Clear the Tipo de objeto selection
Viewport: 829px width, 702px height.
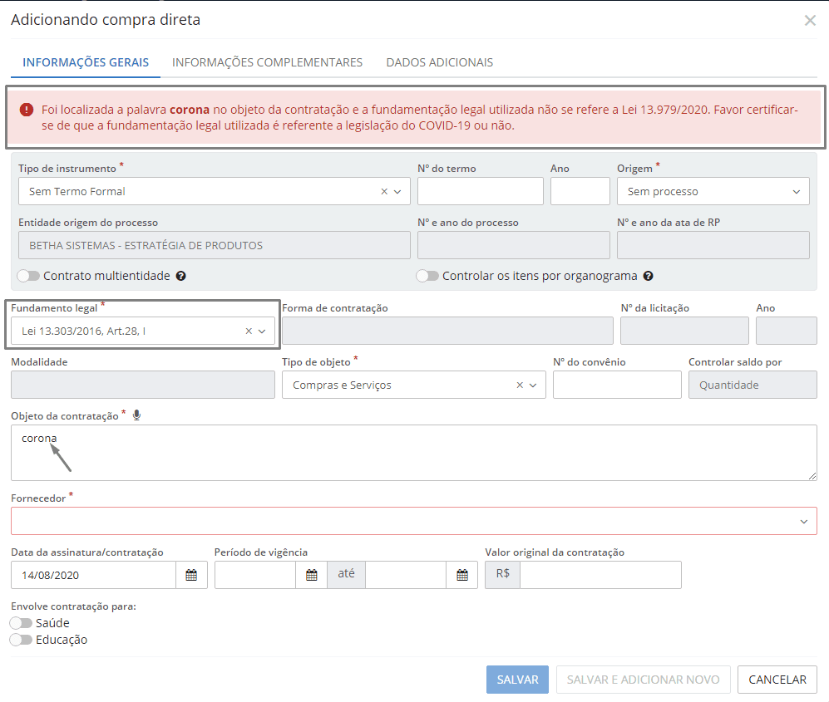520,385
